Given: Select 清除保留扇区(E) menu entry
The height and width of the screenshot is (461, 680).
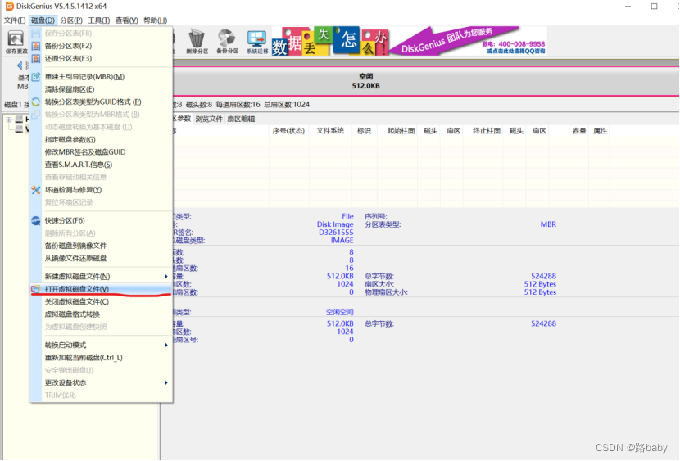Looking at the screenshot, I should tap(101, 89).
